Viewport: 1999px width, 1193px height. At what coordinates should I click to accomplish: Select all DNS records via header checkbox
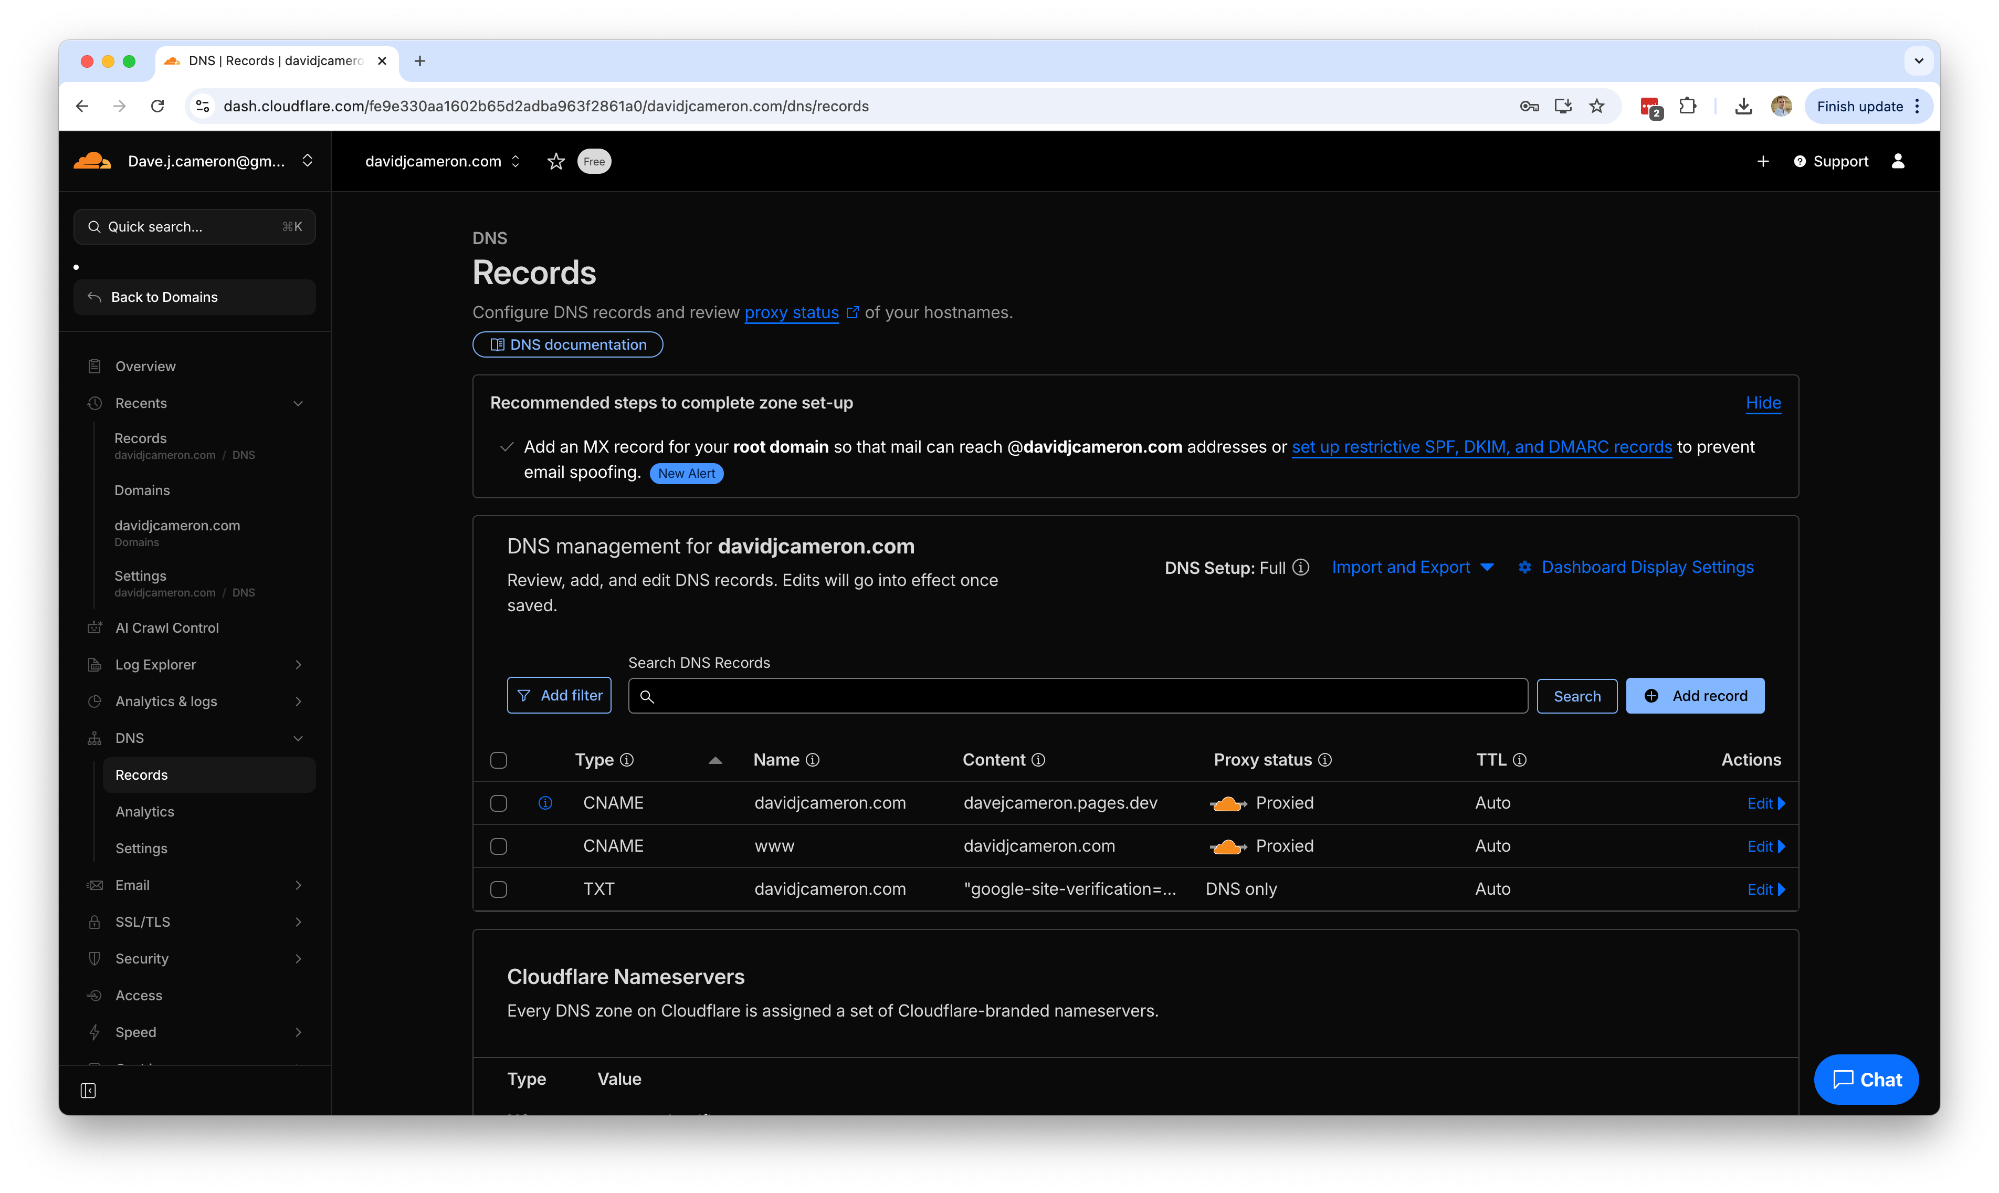[x=499, y=760]
